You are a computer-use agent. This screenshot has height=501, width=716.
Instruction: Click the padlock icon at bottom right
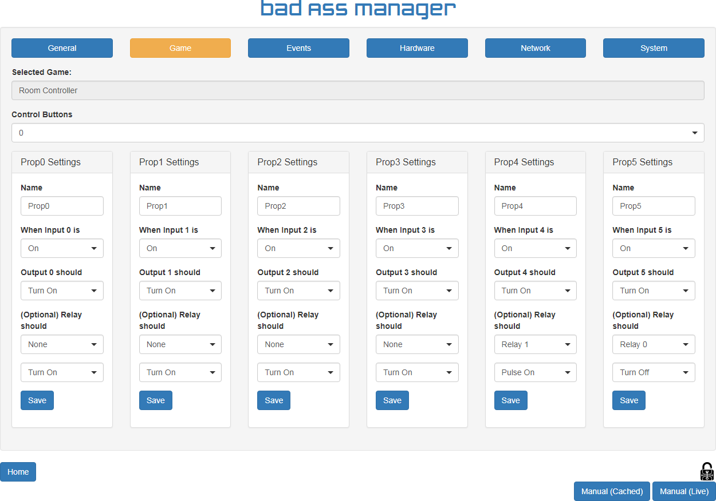coord(707,471)
